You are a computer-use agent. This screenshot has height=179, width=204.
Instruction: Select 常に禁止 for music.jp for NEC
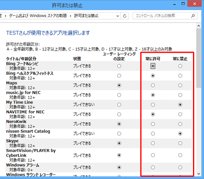click(x=180, y=95)
